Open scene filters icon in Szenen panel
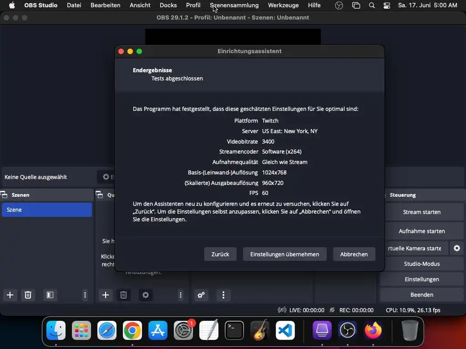 pos(50,295)
